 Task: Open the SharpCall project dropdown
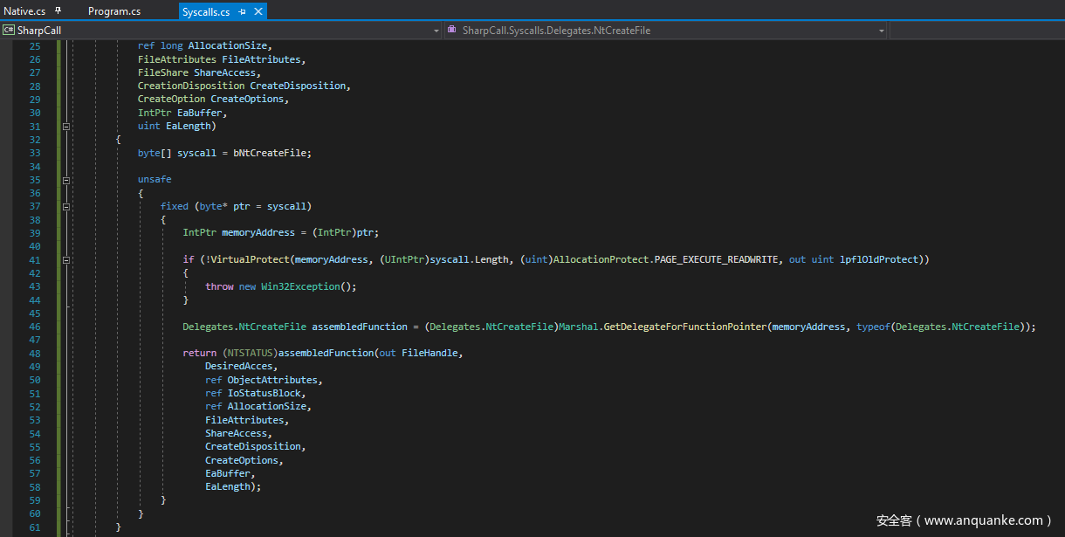436,31
